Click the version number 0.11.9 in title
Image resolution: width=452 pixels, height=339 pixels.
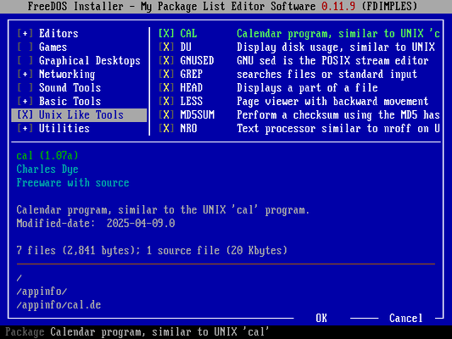(x=338, y=6)
